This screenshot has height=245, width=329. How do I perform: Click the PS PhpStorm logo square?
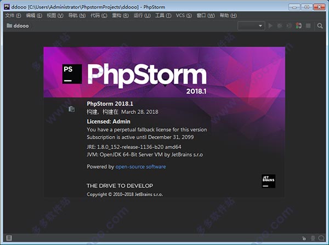pos(72,74)
